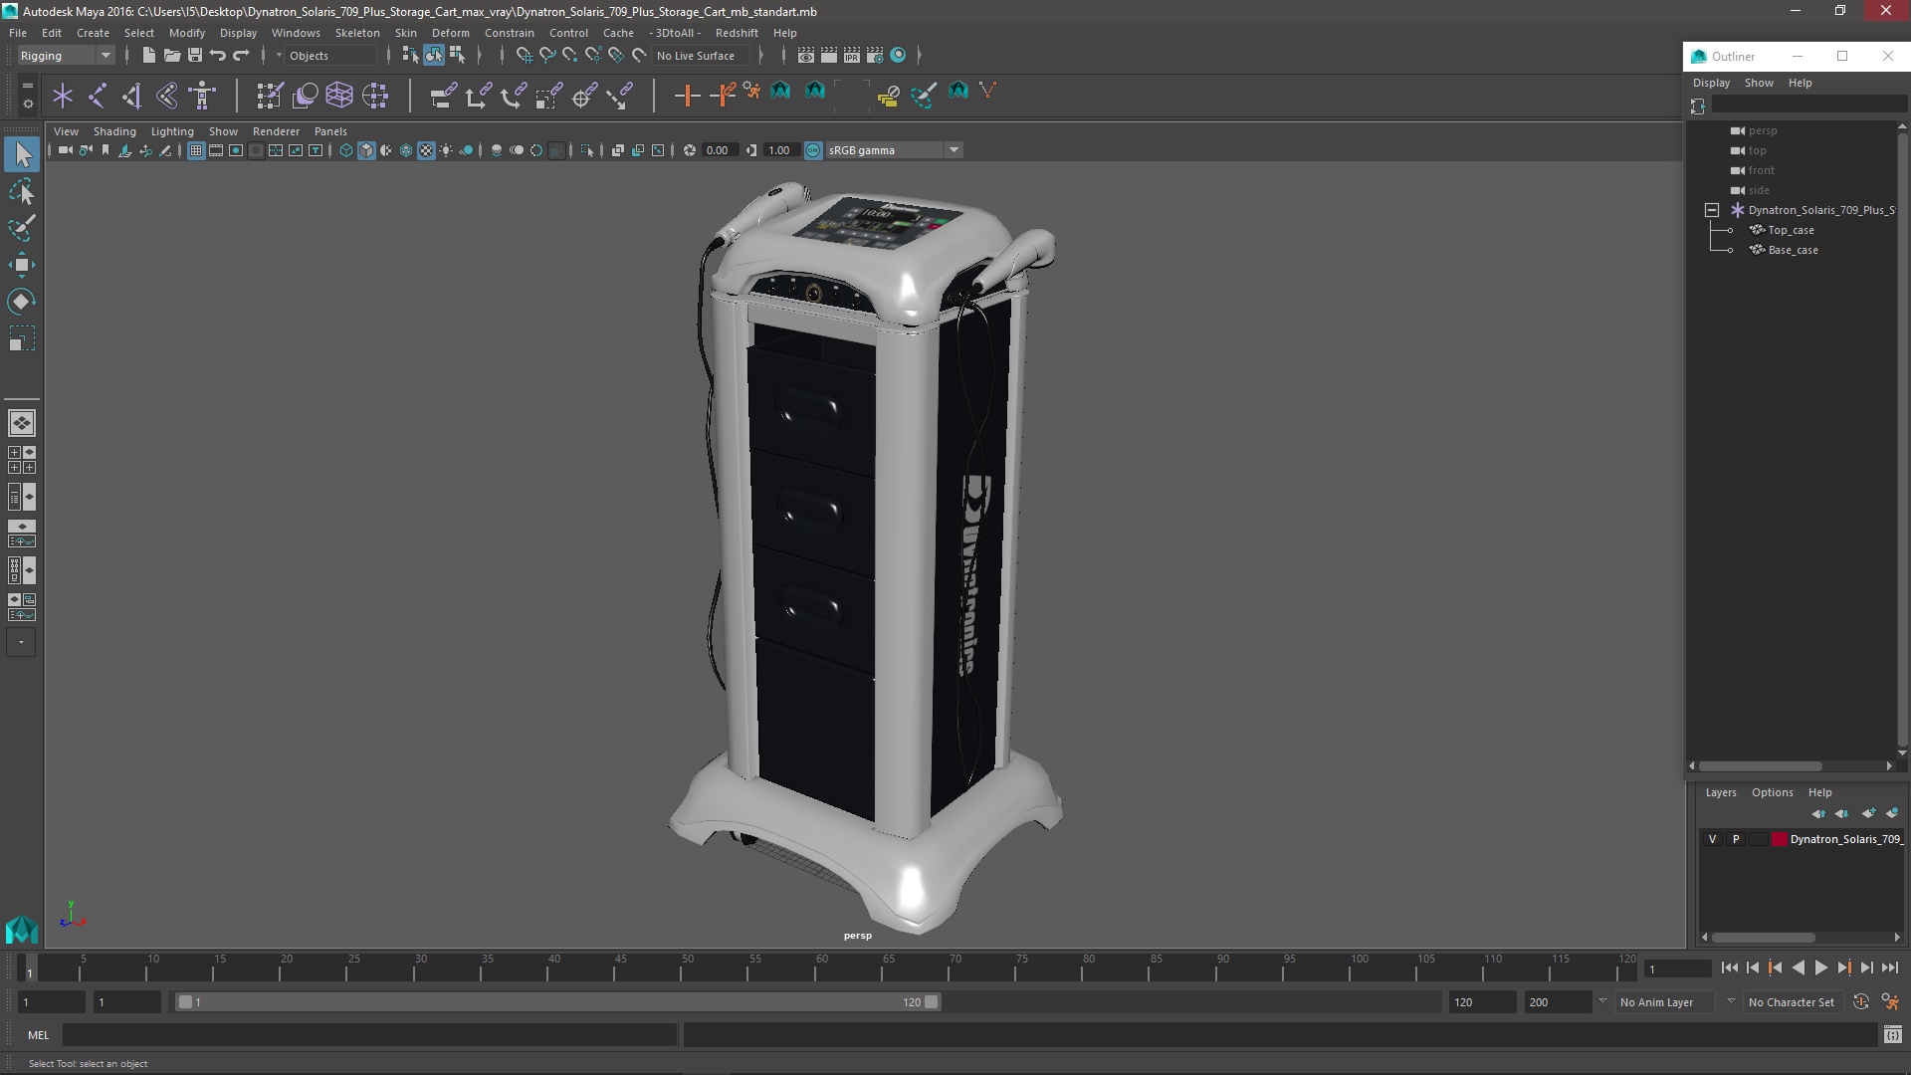Open the Objects selection mask dropdown
The height and width of the screenshot is (1075, 1911).
click(x=328, y=56)
